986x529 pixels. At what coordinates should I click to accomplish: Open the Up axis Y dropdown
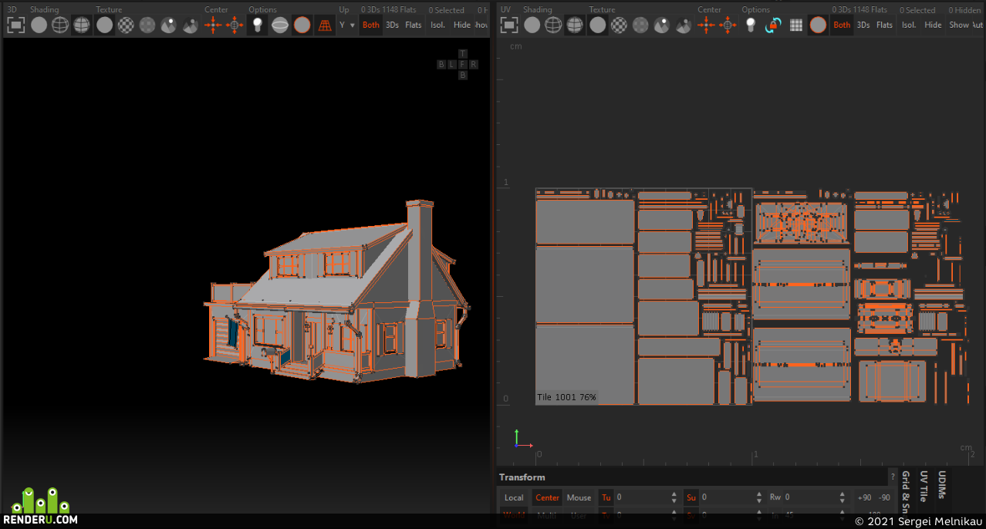tap(347, 25)
